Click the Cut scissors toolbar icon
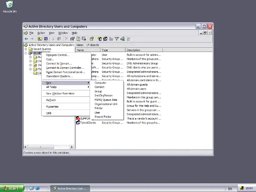 click(53, 39)
